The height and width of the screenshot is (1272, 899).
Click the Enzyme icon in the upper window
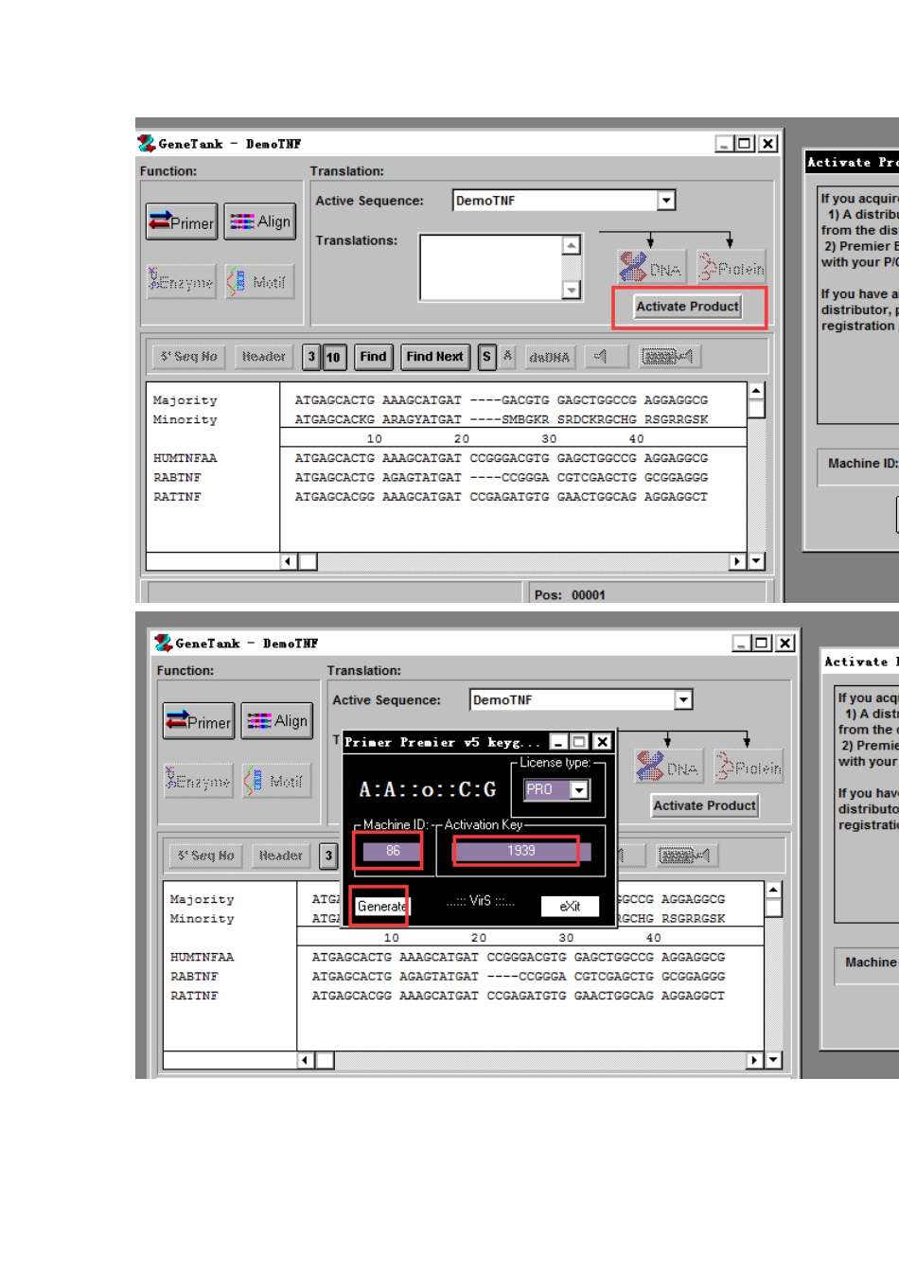(x=182, y=282)
